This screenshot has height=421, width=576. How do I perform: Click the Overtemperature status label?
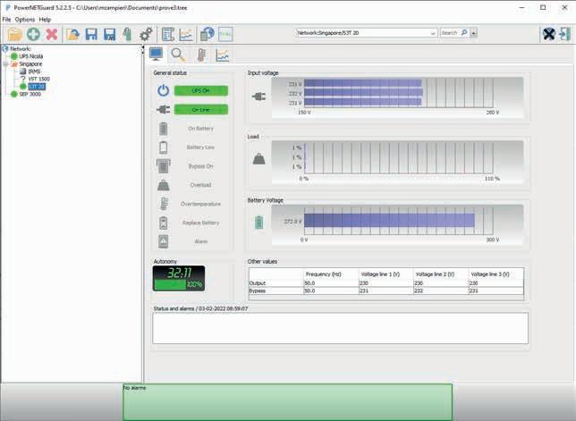coord(200,204)
